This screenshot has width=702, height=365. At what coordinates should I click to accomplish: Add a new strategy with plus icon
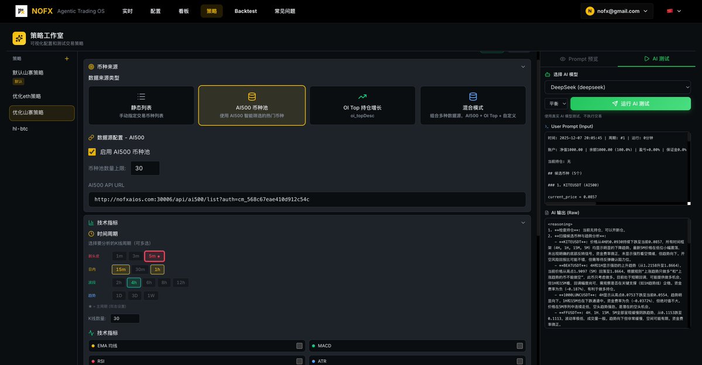point(67,58)
